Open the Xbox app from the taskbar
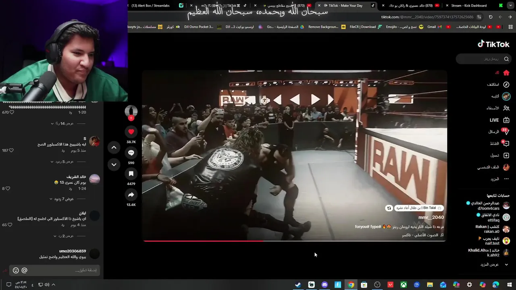 404,285
